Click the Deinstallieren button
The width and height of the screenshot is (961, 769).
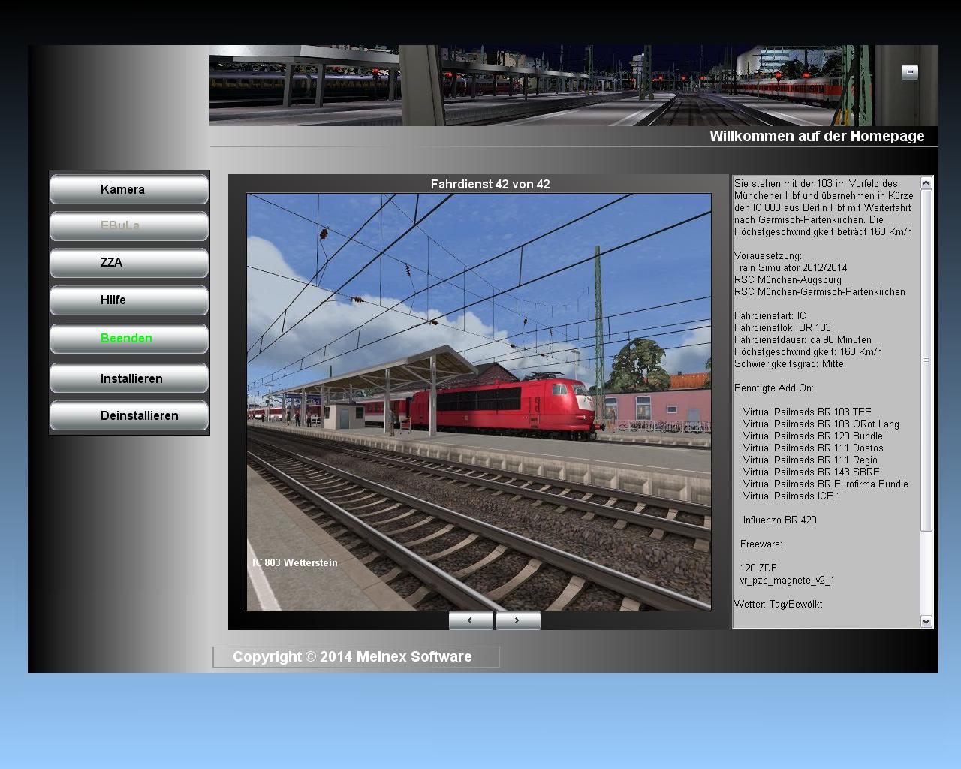[x=129, y=415]
